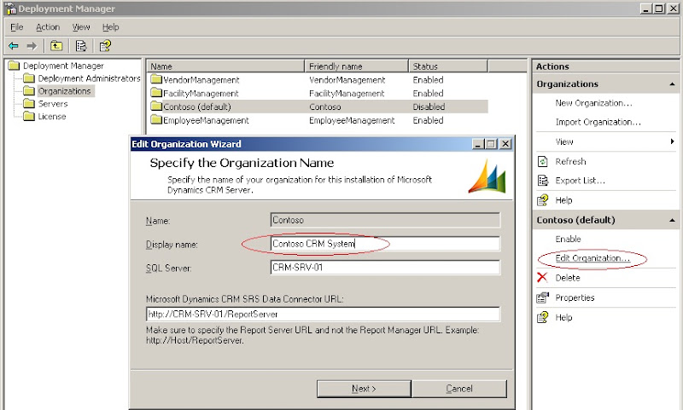Click the Enabled status of VendorManagement
The height and width of the screenshot is (410, 683).
[428, 80]
